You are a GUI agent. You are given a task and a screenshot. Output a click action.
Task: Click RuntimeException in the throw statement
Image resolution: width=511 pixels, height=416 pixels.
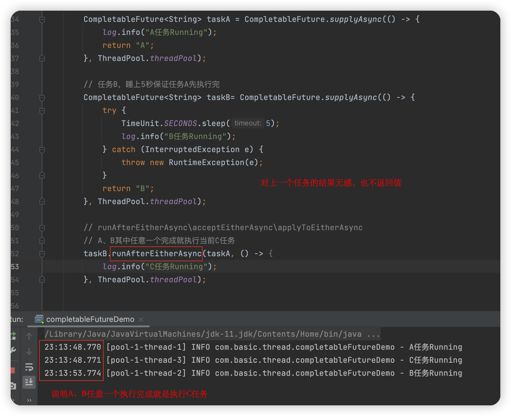206,162
